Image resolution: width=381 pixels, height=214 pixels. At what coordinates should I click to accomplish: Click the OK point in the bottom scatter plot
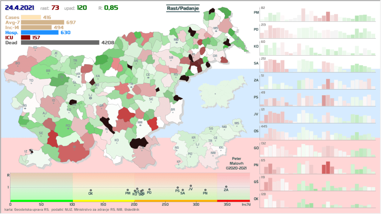[x=90, y=190]
